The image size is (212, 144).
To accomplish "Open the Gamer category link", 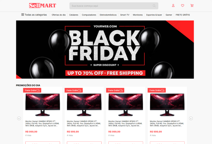I will point(169,15).
